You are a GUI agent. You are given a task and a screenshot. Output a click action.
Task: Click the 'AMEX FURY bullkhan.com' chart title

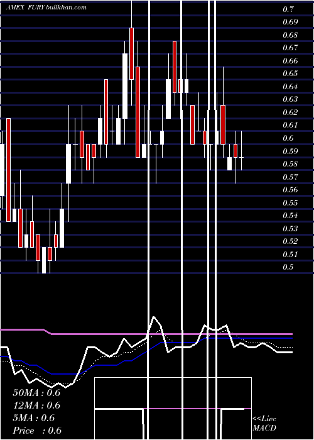pyautogui.click(x=46, y=8)
